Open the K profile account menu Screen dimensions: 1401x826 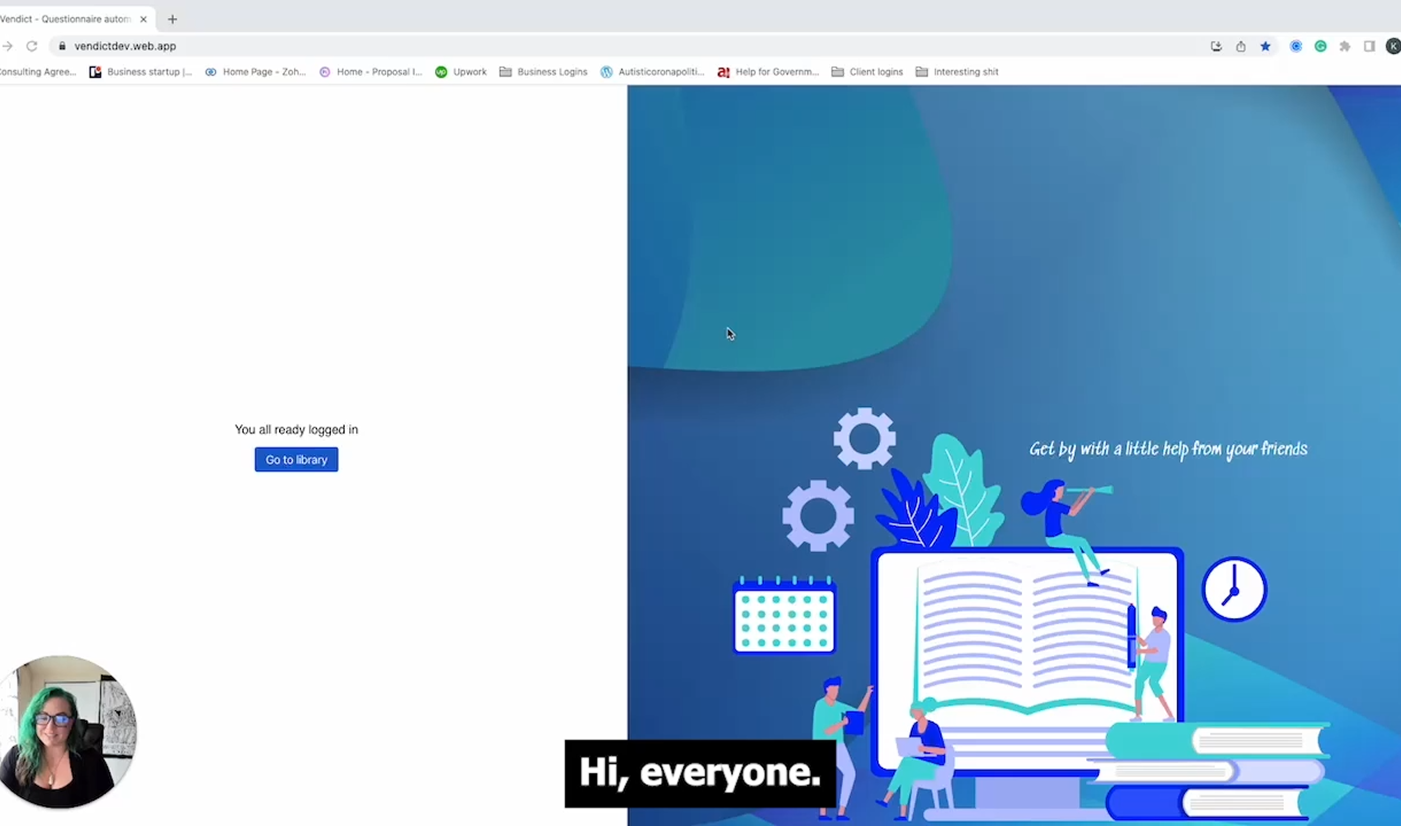pyautogui.click(x=1392, y=46)
